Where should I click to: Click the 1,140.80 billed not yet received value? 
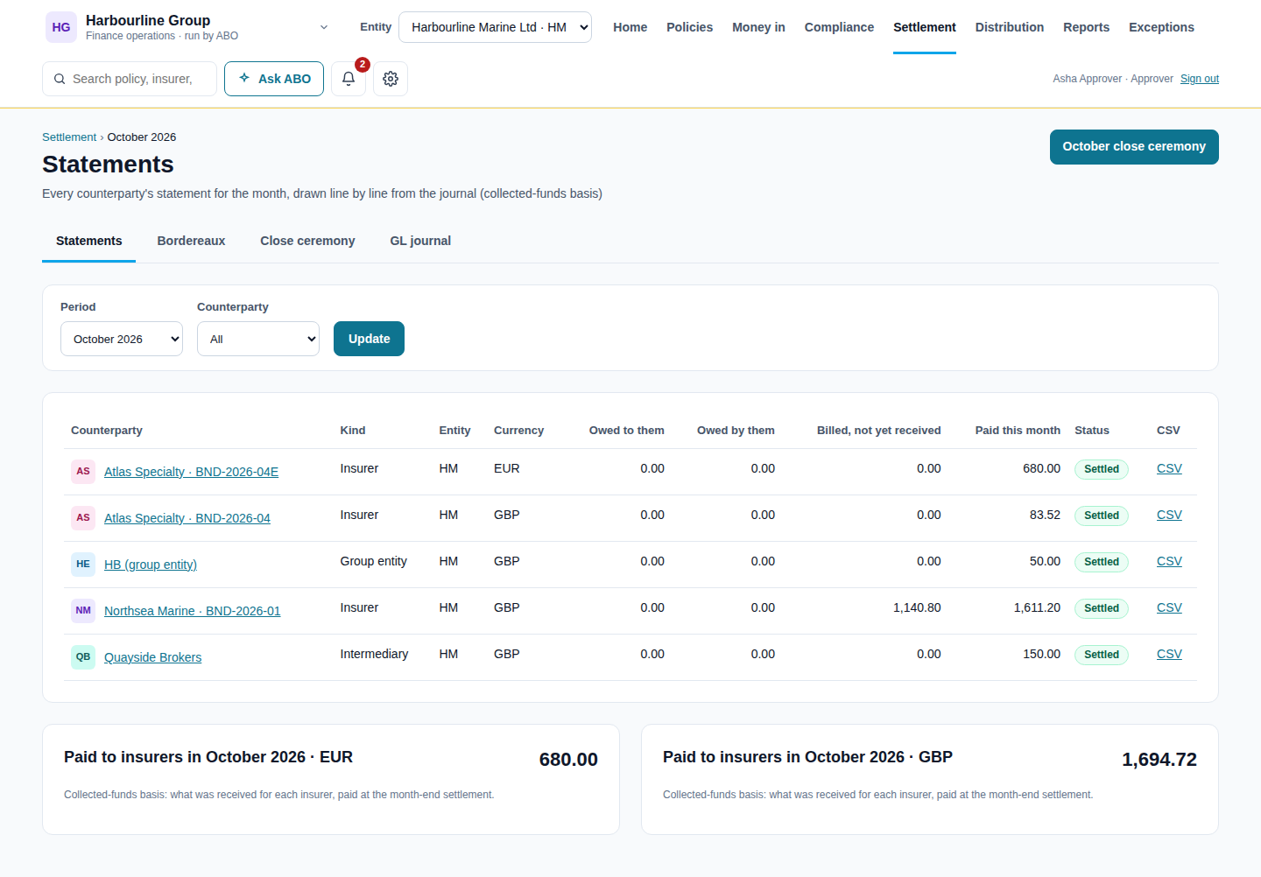click(x=917, y=608)
